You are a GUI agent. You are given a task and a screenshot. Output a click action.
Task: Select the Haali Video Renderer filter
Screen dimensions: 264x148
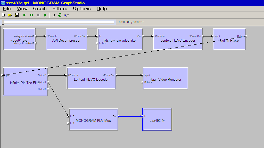pos(166,78)
